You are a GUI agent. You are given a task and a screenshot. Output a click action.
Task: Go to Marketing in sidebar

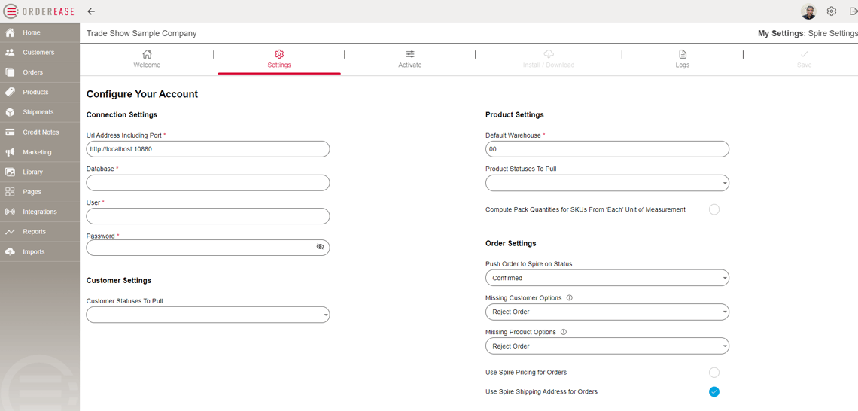pyautogui.click(x=39, y=152)
